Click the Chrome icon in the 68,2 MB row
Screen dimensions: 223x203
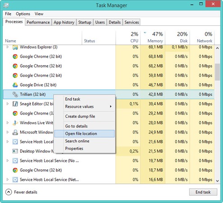point(15,66)
